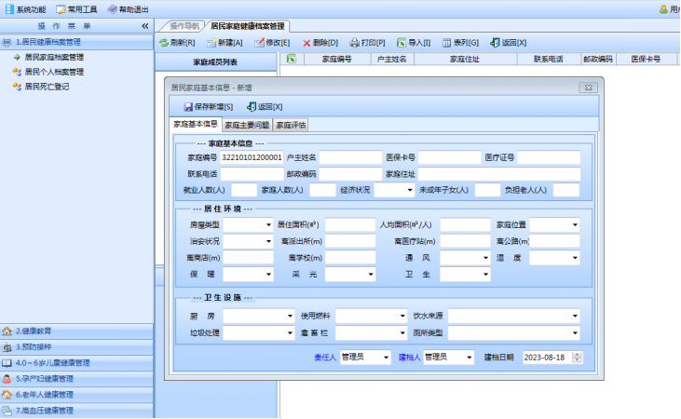Click the 打印 print toolbar icon
This screenshot has height=419, width=681.
point(354,43)
